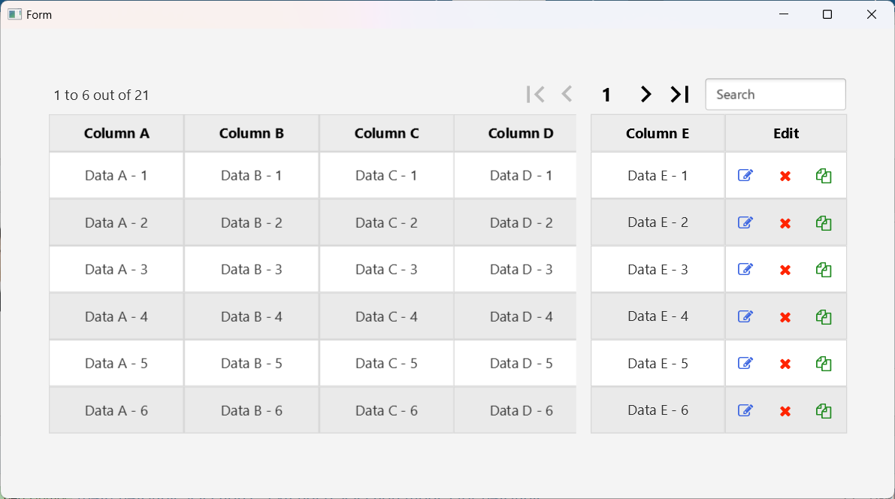Click the Column E header
Viewport: 895px width, 499px height.
pos(658,134)
